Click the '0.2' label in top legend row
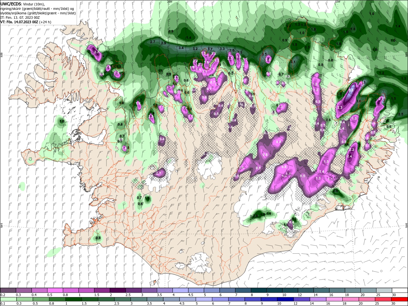408x306 pixels. pos(3,295)
